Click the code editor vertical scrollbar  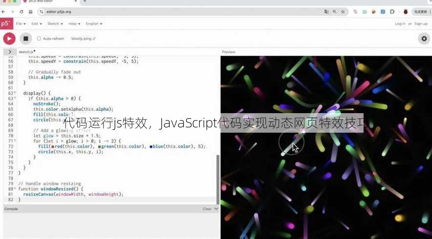point(217,179)
